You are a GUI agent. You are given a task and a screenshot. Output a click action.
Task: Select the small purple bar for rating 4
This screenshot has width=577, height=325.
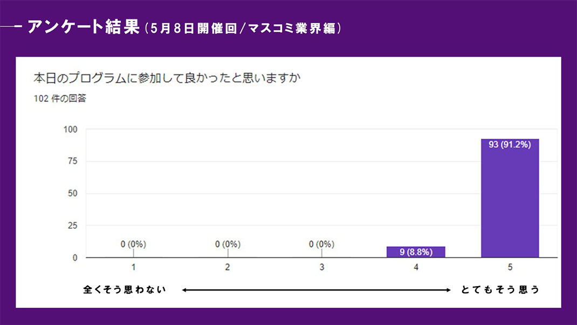click(416, 252)
